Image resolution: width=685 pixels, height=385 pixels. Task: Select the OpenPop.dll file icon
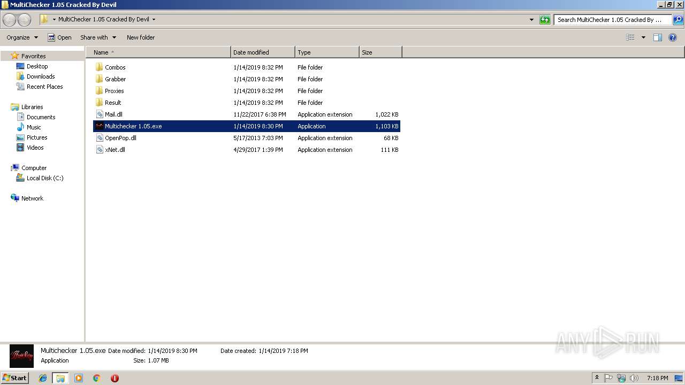pos(99,138)
